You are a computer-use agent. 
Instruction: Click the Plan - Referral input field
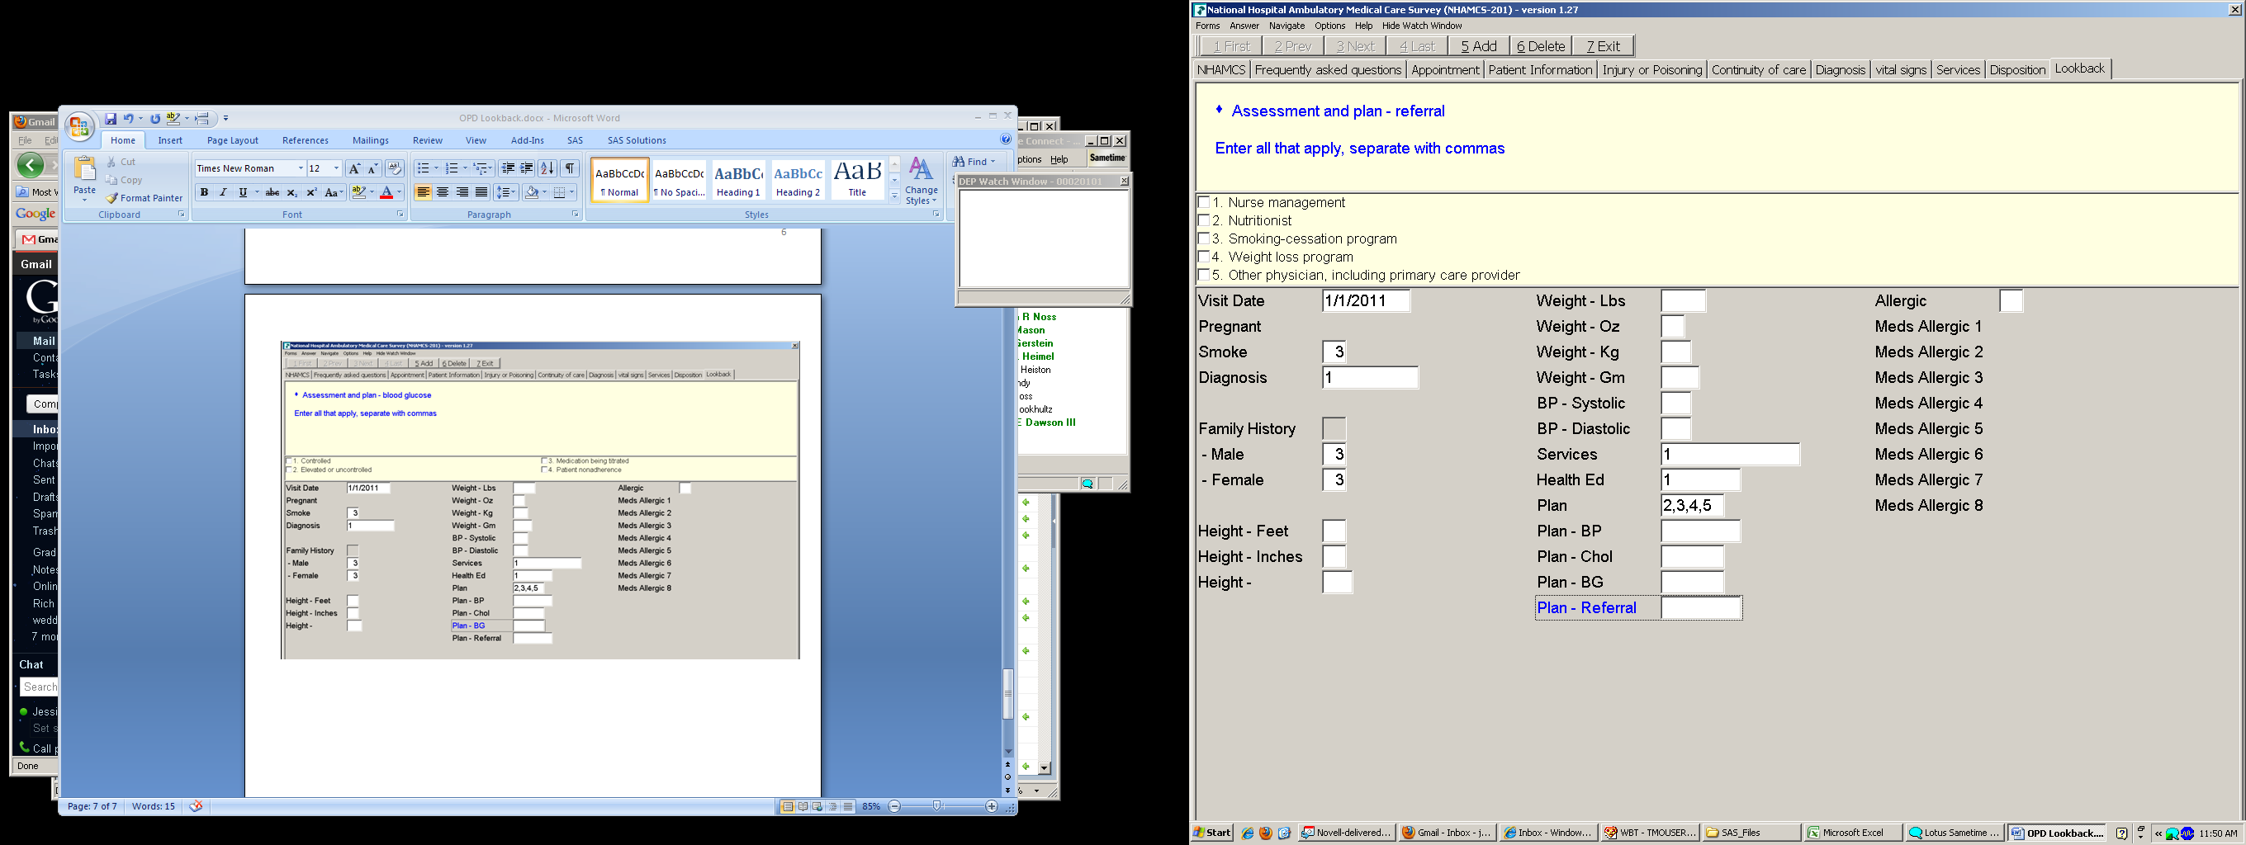pos(1700,608)
